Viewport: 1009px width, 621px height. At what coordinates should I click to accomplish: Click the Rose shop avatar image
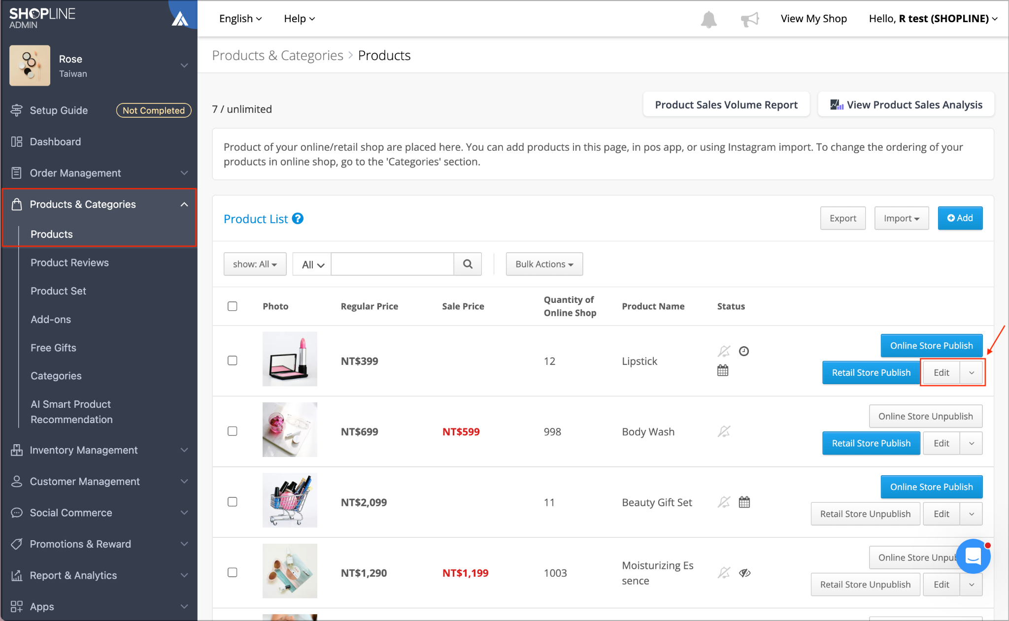click(30, 65)
